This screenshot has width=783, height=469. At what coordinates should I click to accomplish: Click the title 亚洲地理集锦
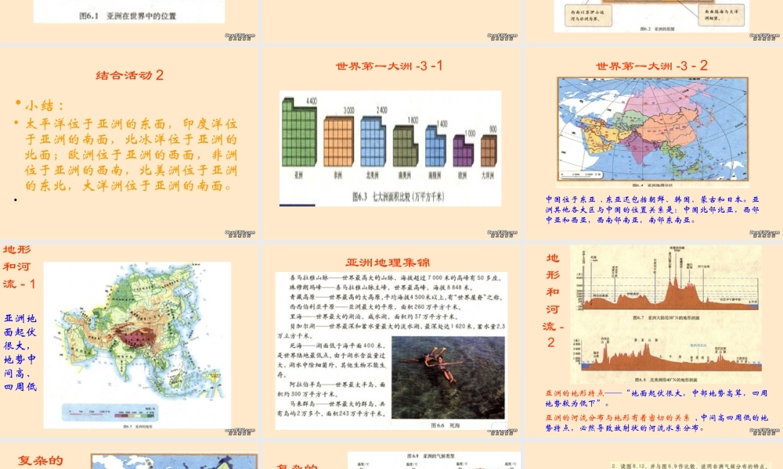tap(388, 263)
